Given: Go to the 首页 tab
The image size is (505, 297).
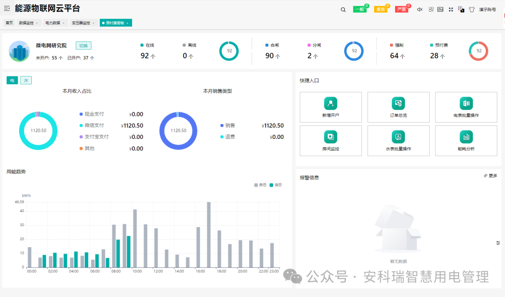Looking at the screenshot, I should (8, 22).
